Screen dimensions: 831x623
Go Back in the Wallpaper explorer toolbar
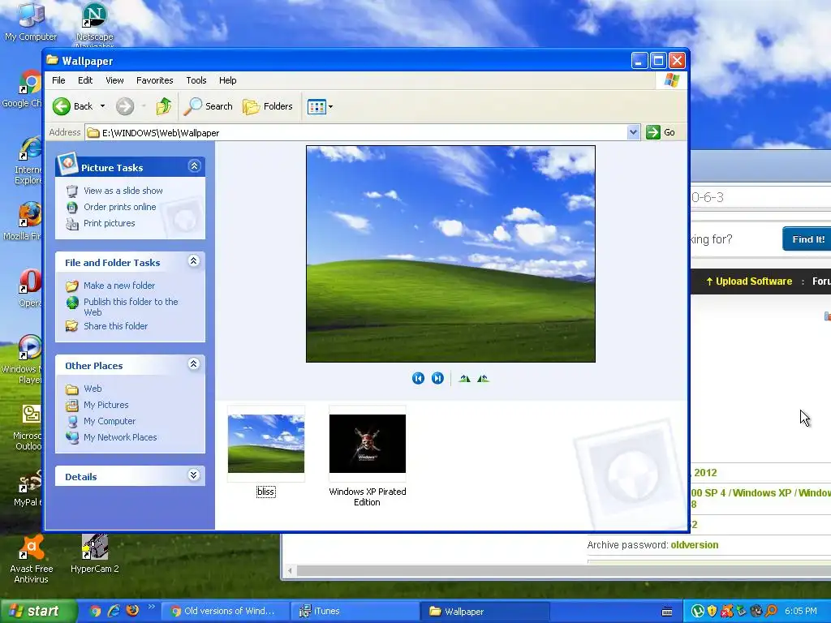pyautogui.click(x=73, y=106)
